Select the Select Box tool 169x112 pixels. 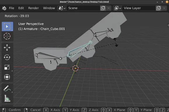(7, 26)
